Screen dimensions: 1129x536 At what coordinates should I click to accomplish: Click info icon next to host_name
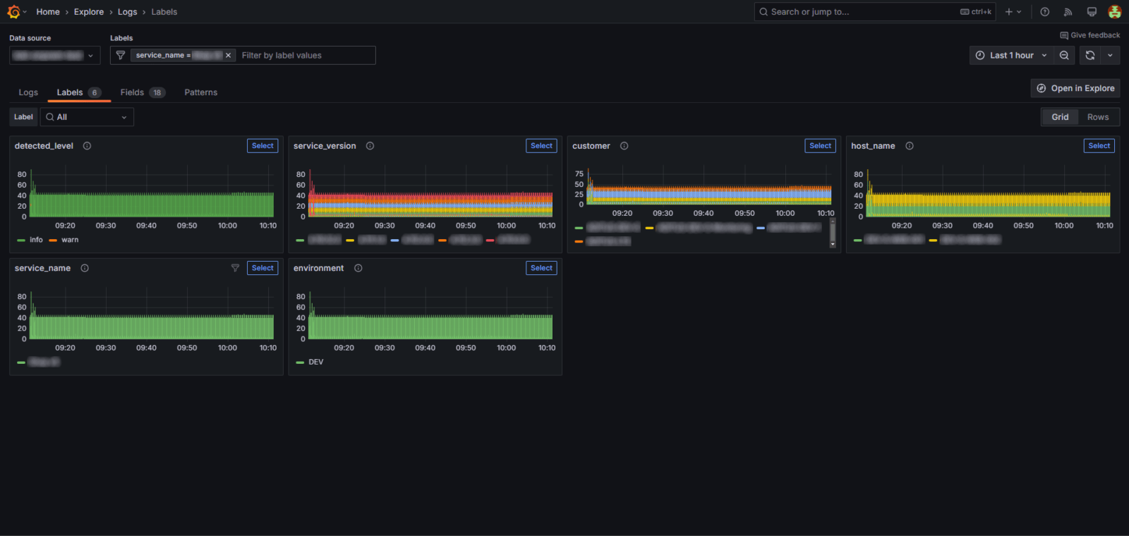[x=910, y=146]
